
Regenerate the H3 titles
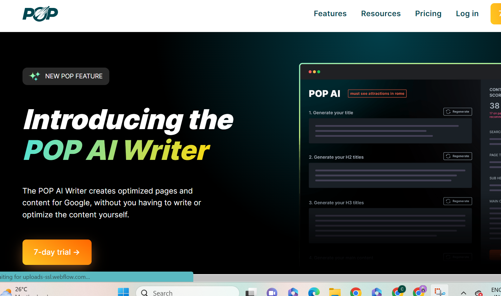(x=458, y=201)
